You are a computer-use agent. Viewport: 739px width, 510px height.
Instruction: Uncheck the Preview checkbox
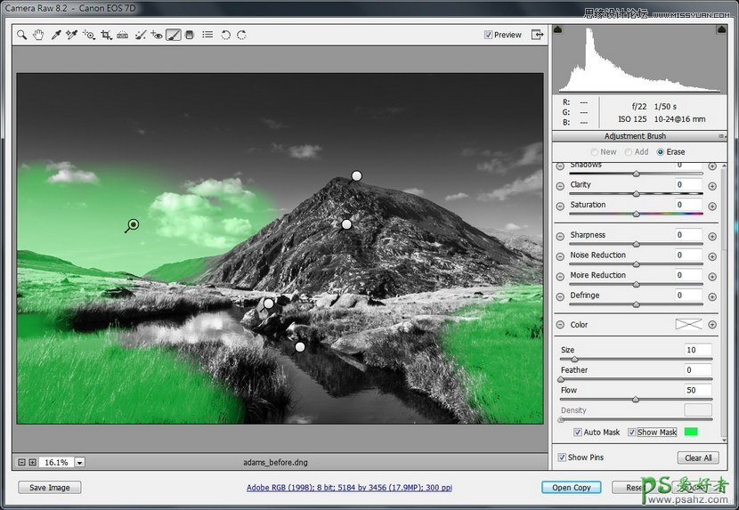click(488, 36)
